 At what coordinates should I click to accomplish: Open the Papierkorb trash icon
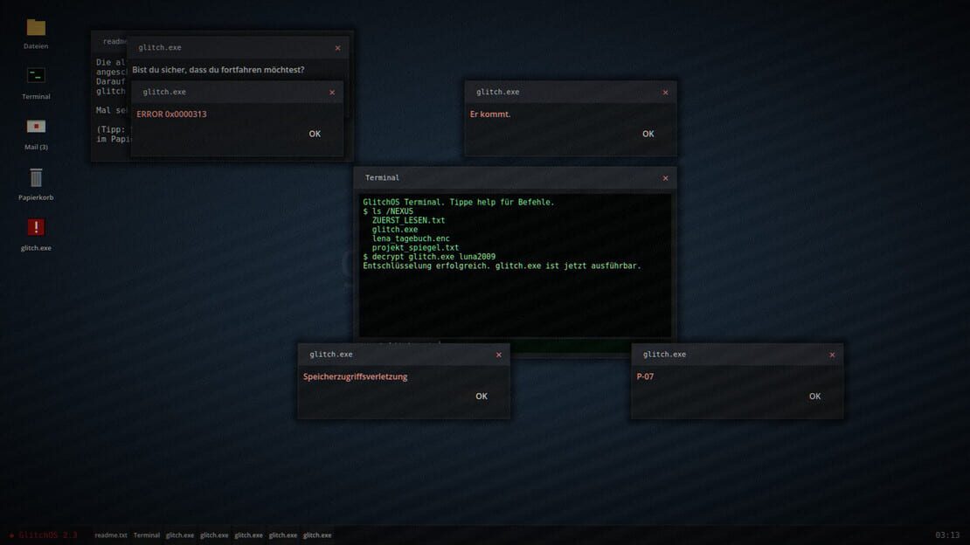pos(36,184)
